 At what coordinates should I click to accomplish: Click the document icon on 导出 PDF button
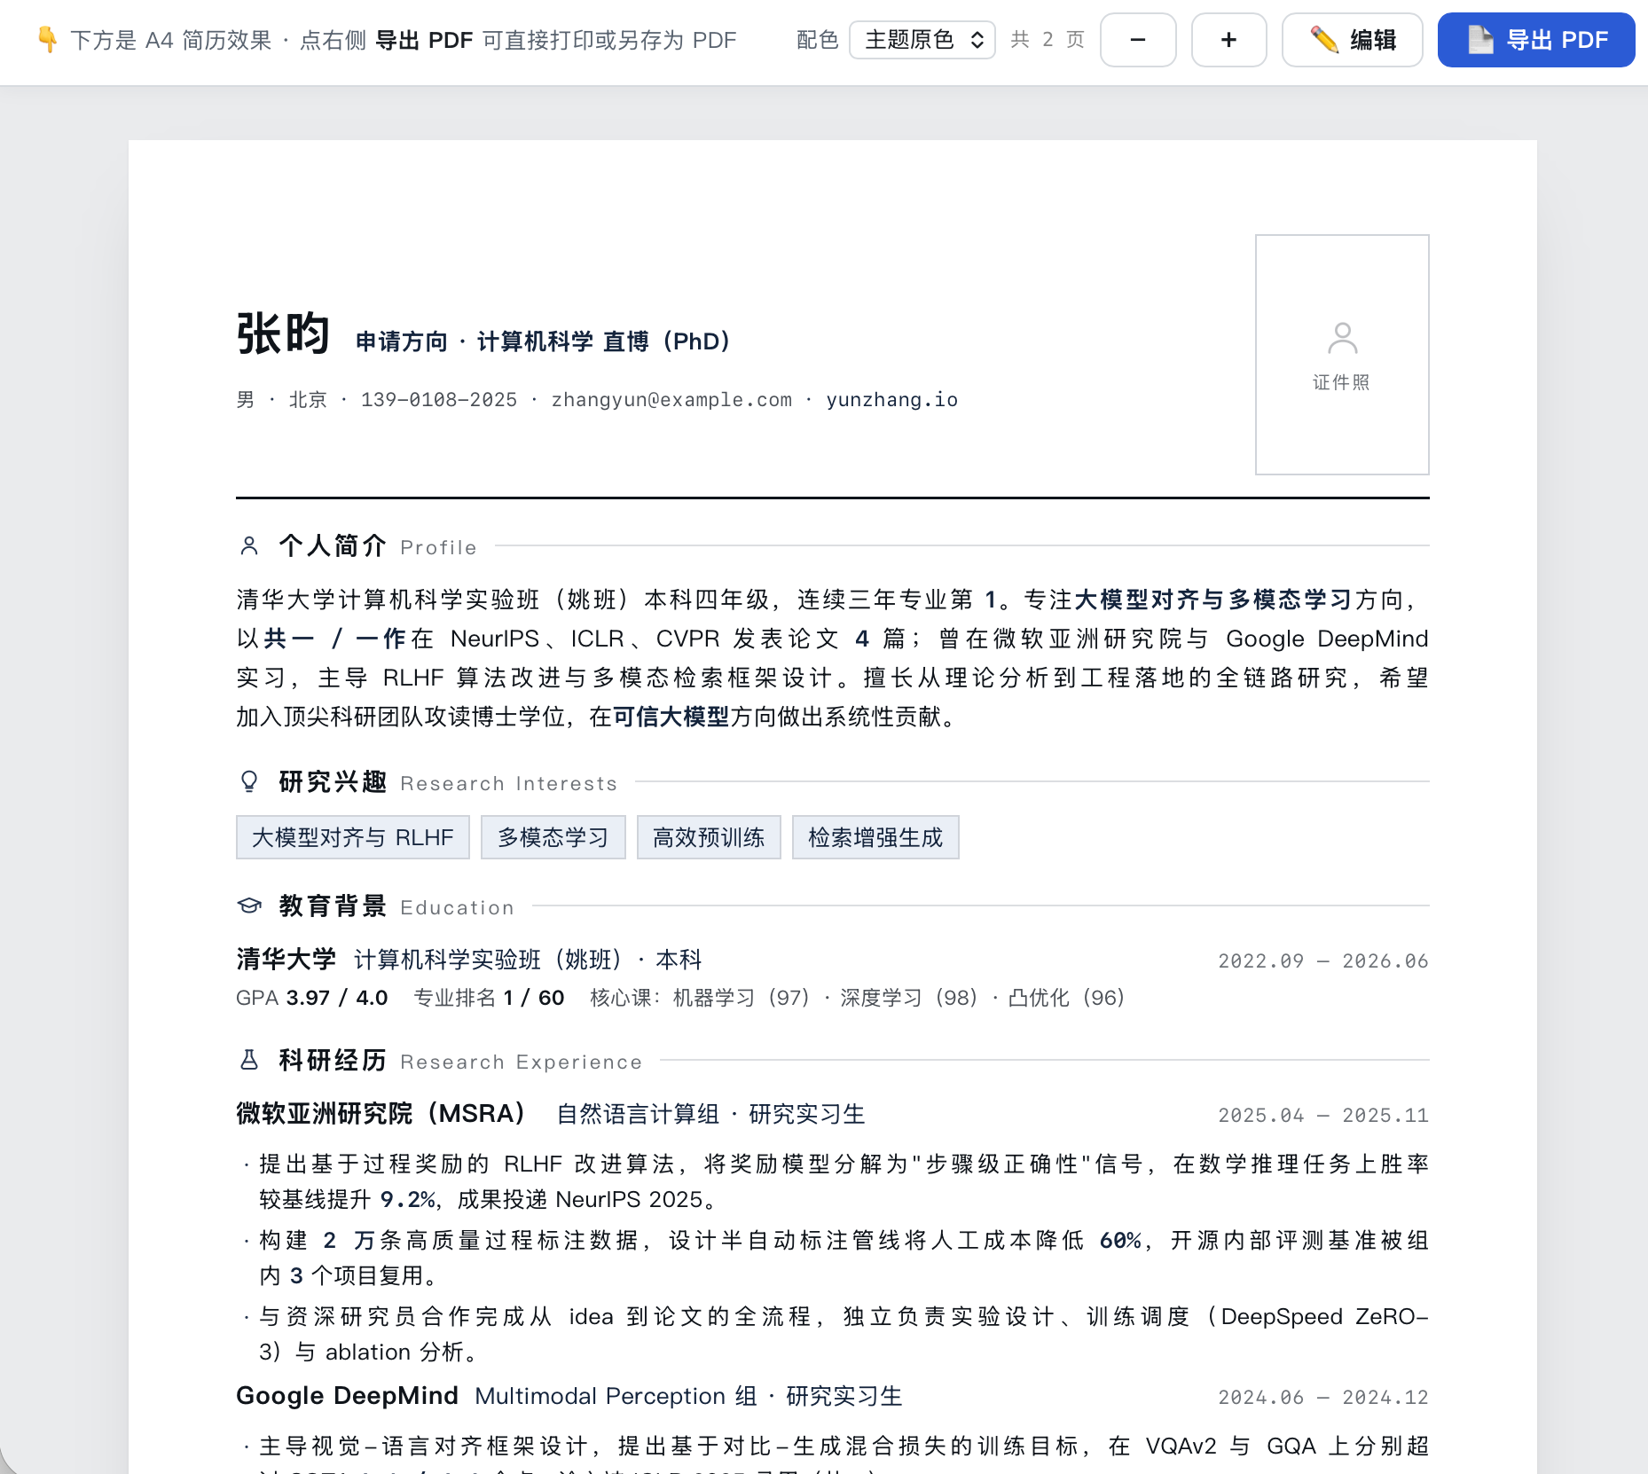(x=1480, y=40)
